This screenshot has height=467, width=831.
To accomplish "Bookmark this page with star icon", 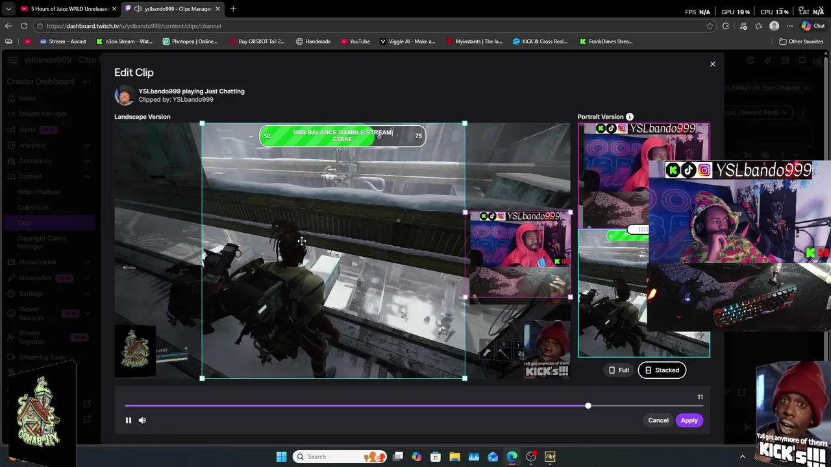I will tap(710, 26).
